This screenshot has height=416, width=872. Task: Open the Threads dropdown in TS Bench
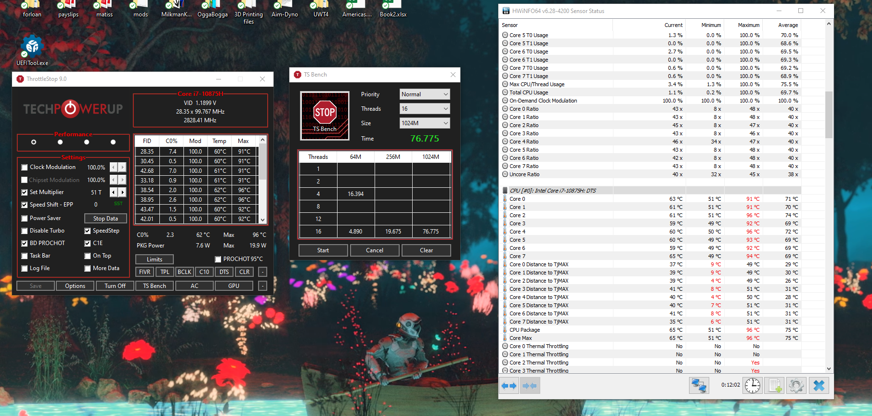point(425,109)
